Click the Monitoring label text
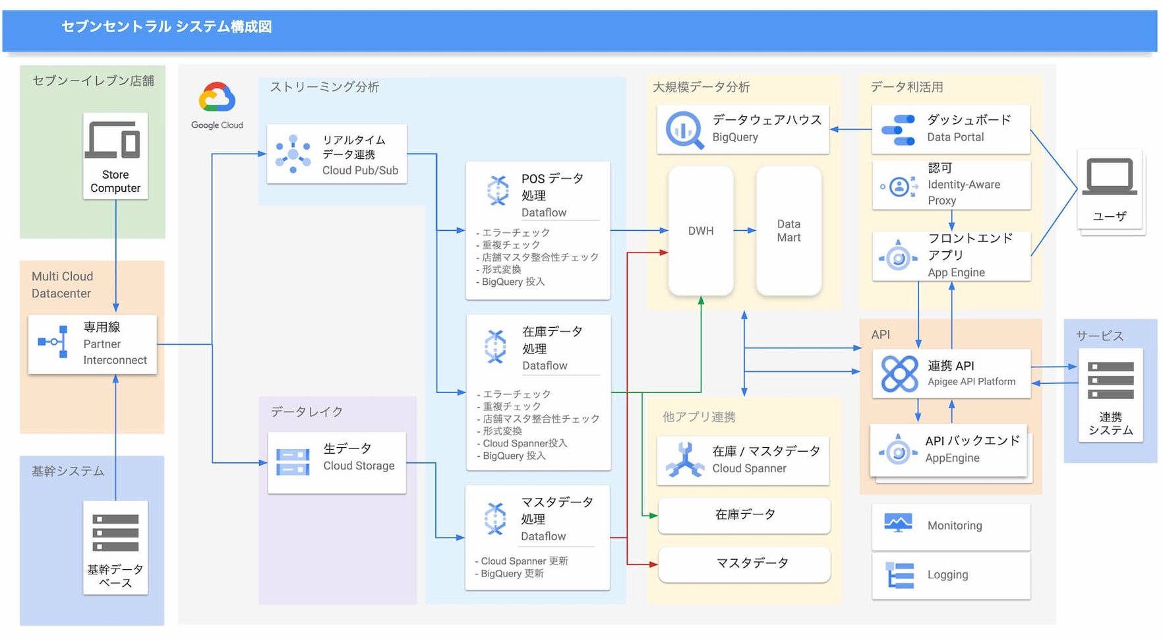The width and height of the screenshot is (1163, 641). [x=955, y=526]
